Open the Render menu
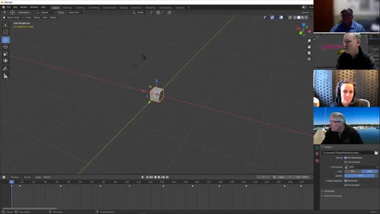Viewport: 380px width, 214px height. [24, 8]
